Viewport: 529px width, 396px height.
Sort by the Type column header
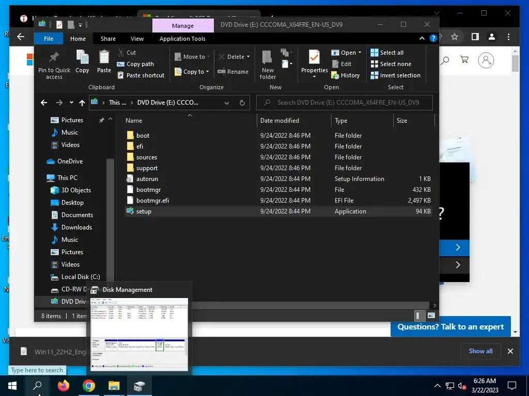(x=362, y=121)
